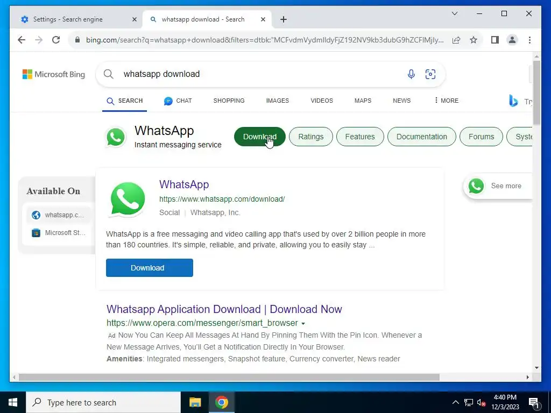The width and height of the screenshot is (551, 413).
Task: Select the Documentation pill
Action: coord(422,137)
